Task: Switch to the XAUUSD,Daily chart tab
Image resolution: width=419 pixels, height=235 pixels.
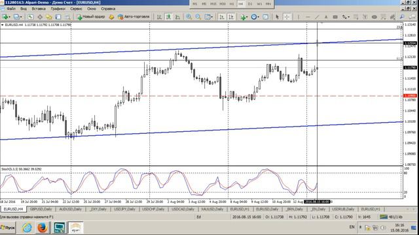Action: 212,209
